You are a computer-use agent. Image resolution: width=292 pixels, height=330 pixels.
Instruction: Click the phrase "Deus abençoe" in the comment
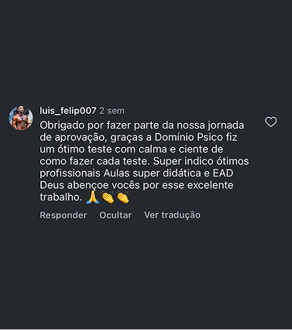point(74,185)
